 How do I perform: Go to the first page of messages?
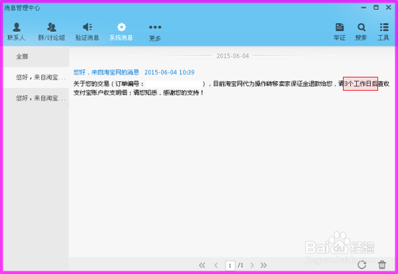[x=202, y=265]
